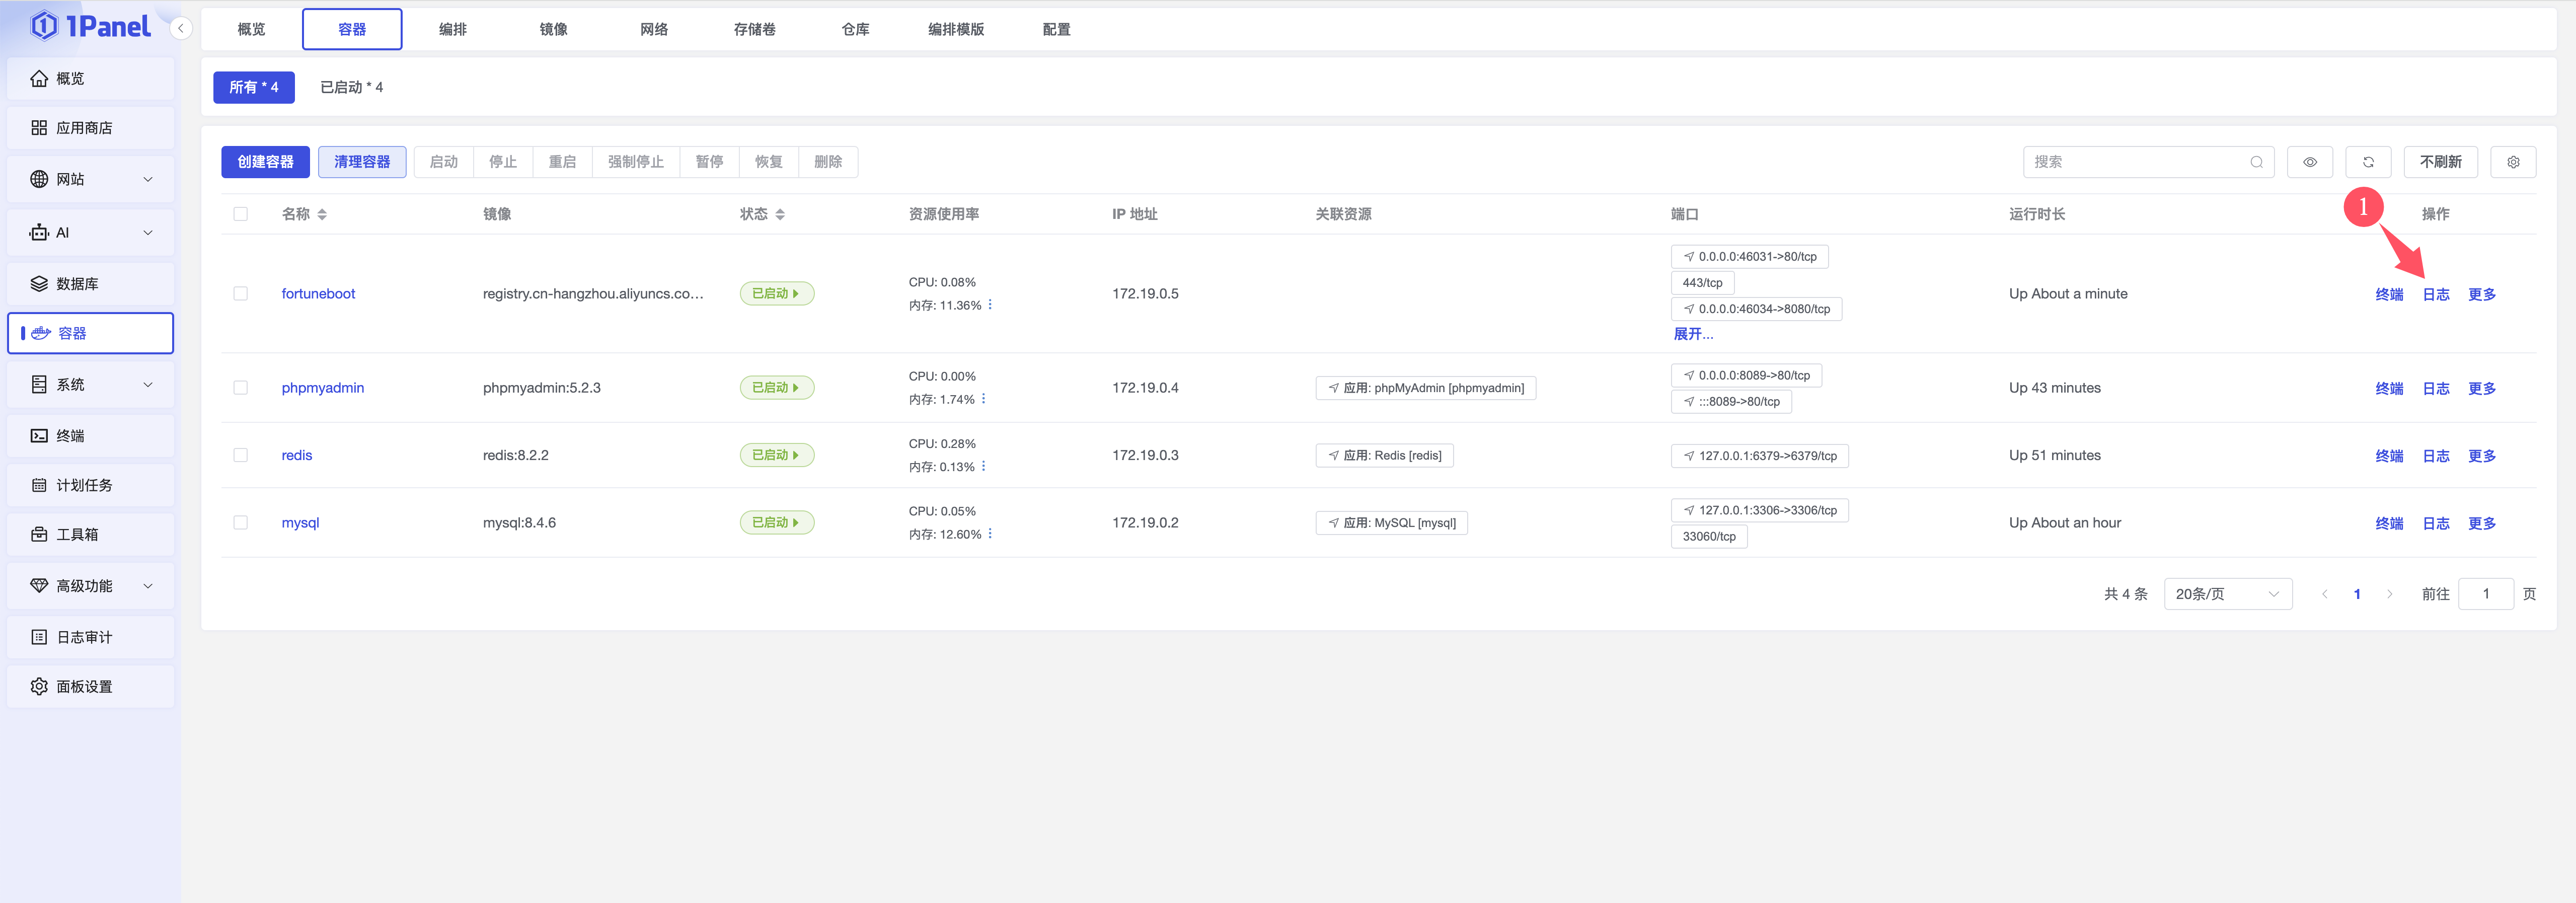2576x903 pixels.
Task: Switch to the Images (镜像) tab
Action: pos(553,29)
